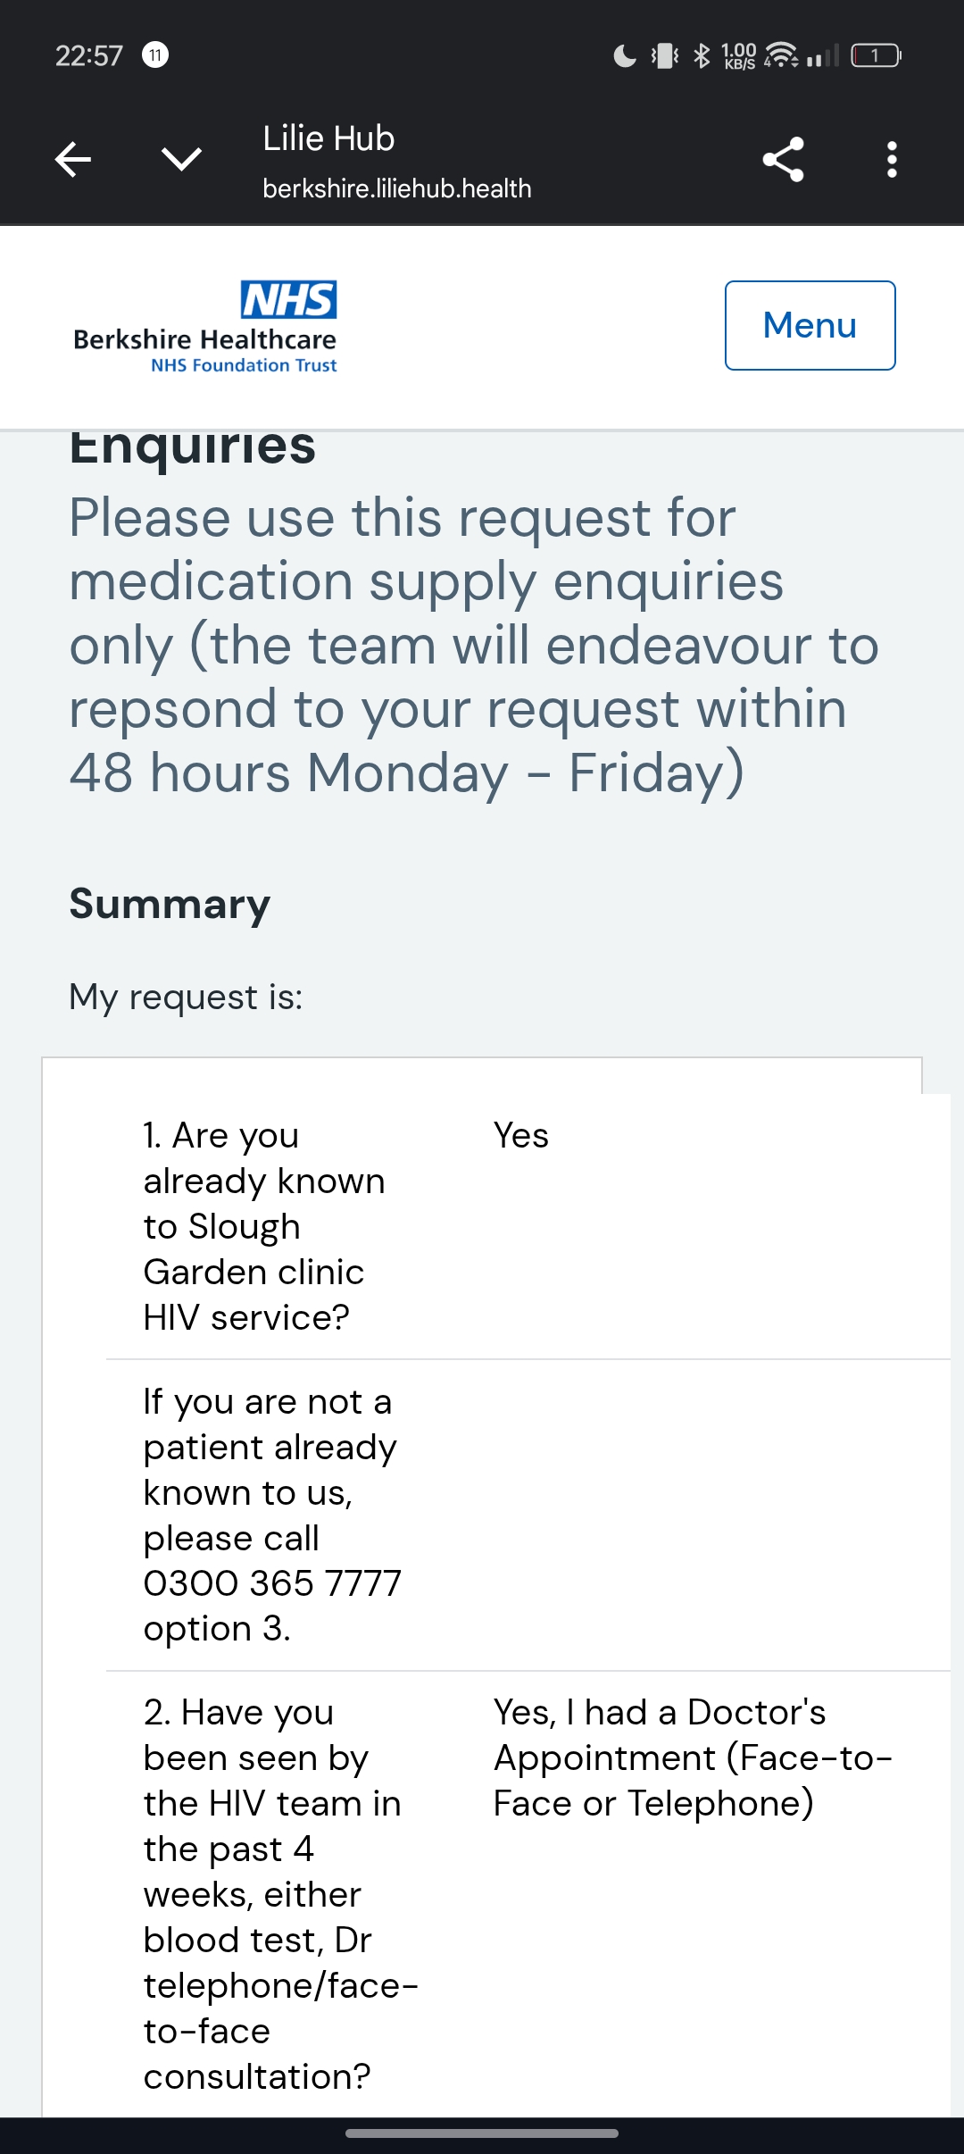The image size is (964, 2154).
Task: Tap the status bar clock
Action: [x=89, y=55]
